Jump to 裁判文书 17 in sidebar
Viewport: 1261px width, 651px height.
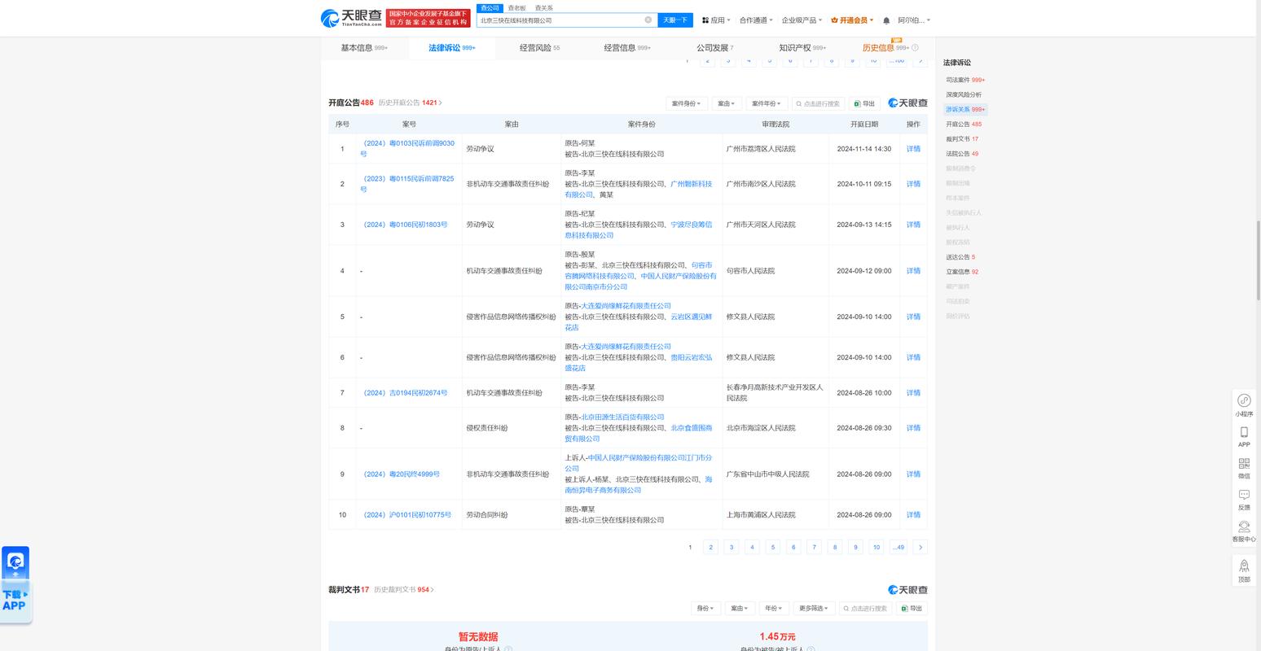click(962, 139)
